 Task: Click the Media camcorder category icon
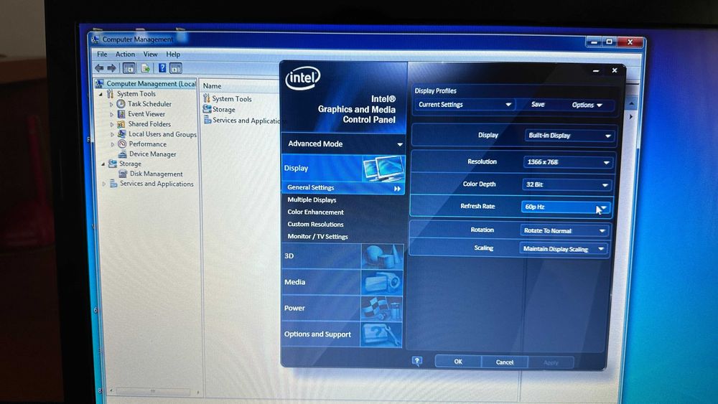pos(382,282)
